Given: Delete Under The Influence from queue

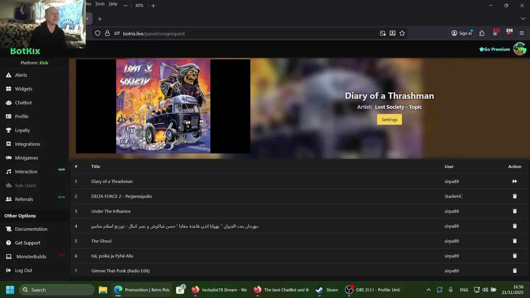Looking at the screenshot, I should (x=515, y=211).
